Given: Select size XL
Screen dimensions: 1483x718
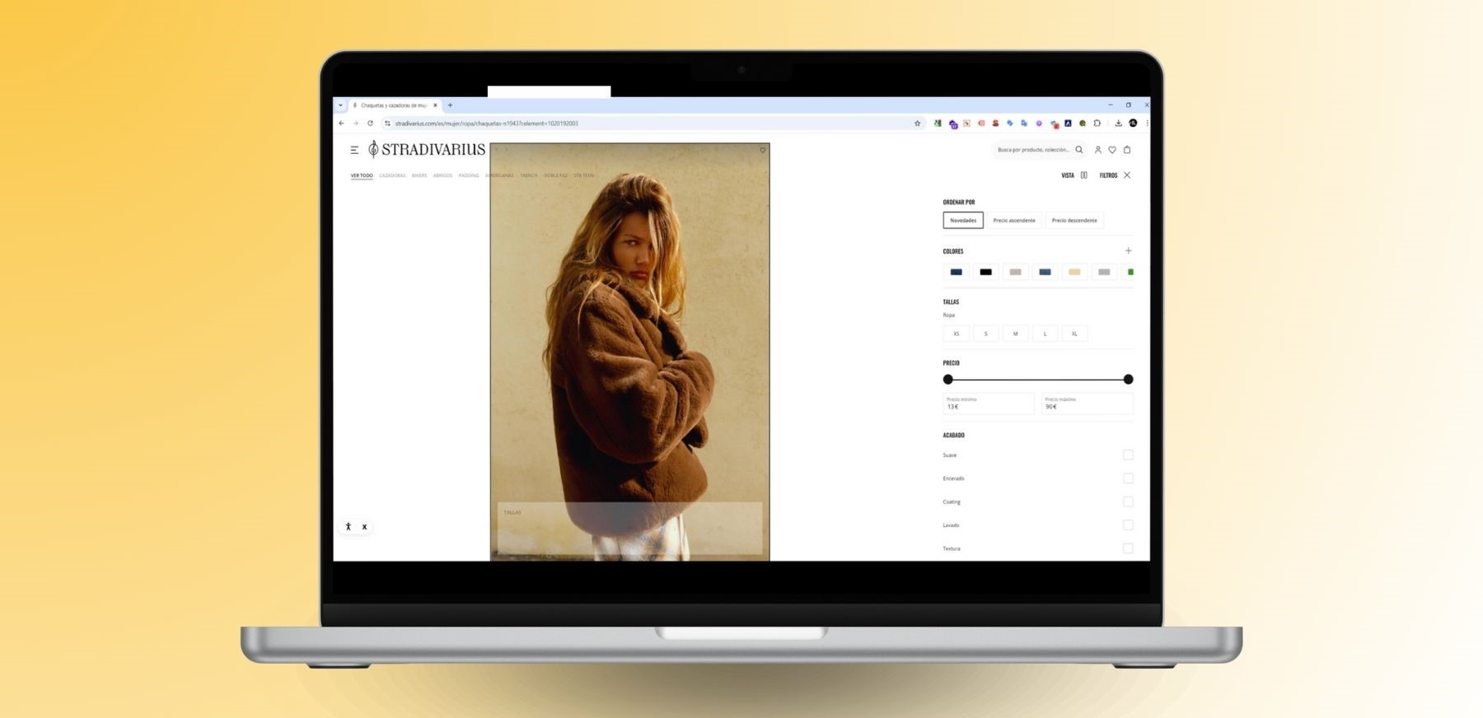Looking at the screenshot, I should pos(1074,333).
